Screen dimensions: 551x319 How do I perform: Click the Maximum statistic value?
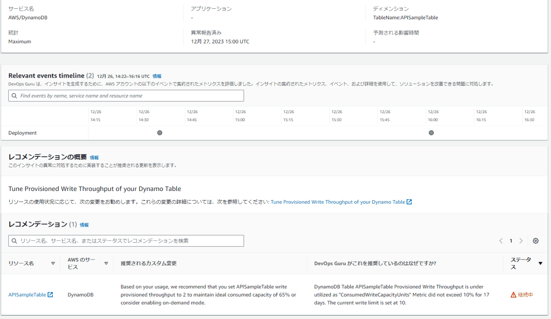tap(20, 42)
